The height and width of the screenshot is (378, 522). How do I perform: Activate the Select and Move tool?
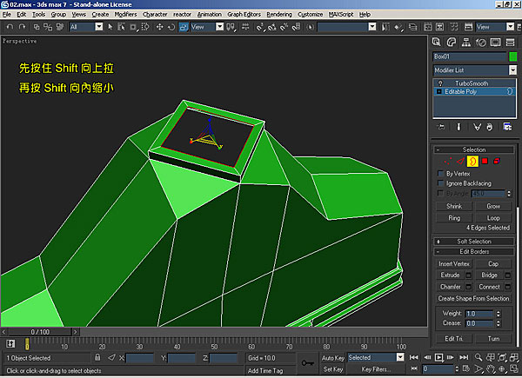click(x=159, y=27)
